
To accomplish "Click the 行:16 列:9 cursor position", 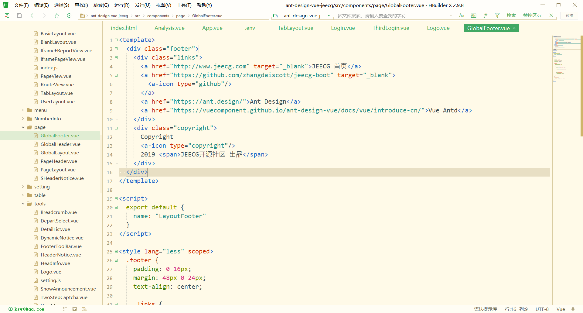I will click(516, 309).
